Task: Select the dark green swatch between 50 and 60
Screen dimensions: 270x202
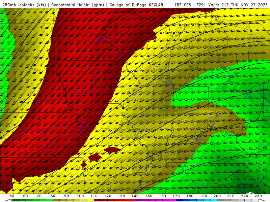Action: coord(15,200)
